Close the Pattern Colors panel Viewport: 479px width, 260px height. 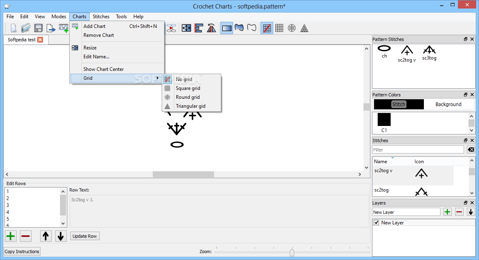click(x=472, y=95)
